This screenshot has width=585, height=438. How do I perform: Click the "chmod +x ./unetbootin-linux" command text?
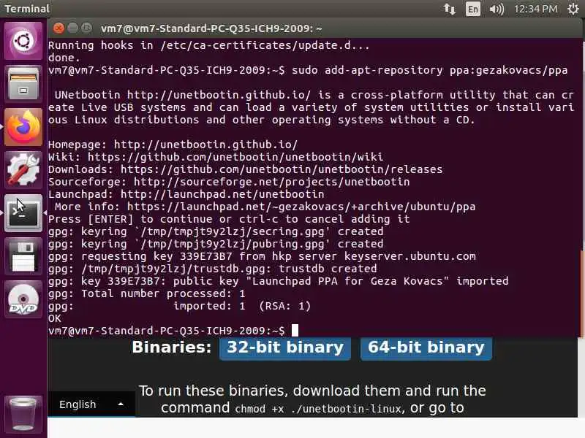(318, 409)
